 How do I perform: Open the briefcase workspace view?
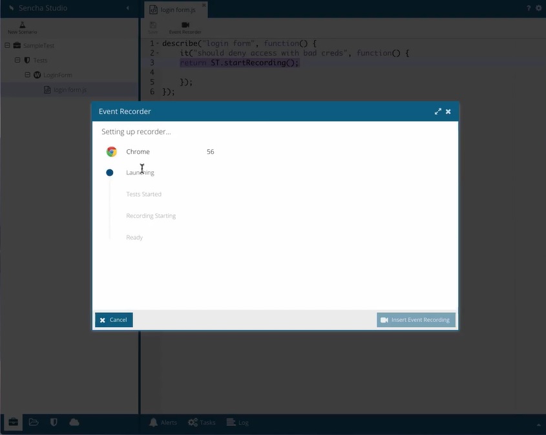[13, 423]
